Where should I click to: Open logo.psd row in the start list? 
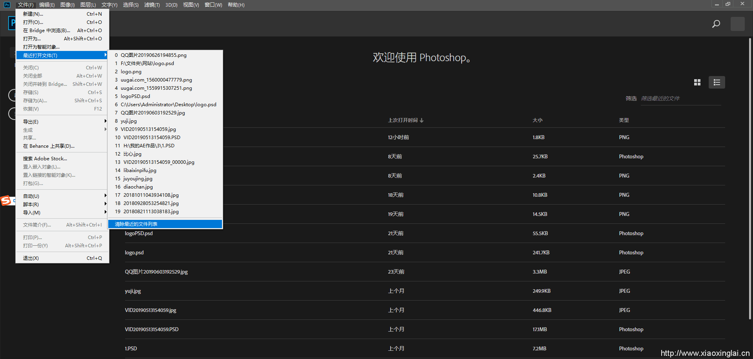click(x=425, y=252)
